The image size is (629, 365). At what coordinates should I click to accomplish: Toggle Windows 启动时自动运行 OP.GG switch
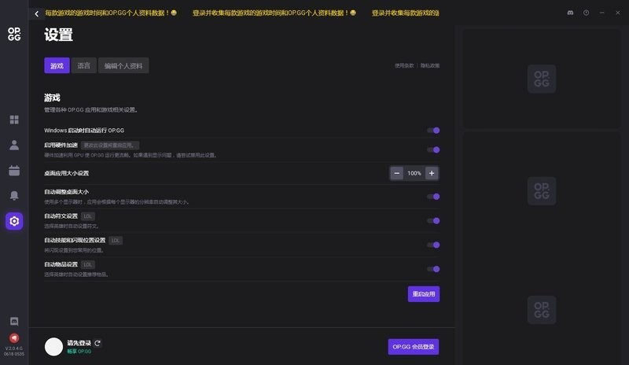[433, 131]
